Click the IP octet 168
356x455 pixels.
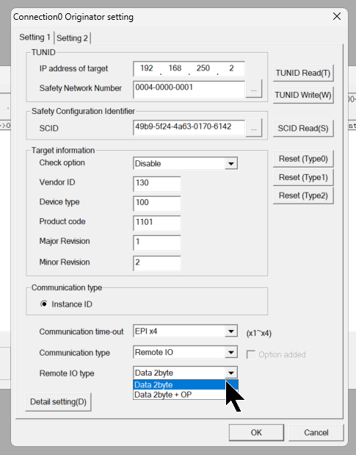click(x=175, y=68)
